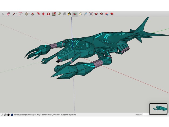Click the Tape Measure tool
The height and width of the screenshot is (127, 169).
click(59, 14)
